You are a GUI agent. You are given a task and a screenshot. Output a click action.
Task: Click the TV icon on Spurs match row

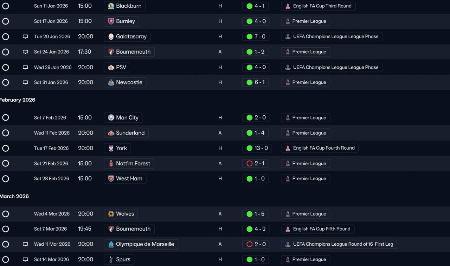coord(25,260)
